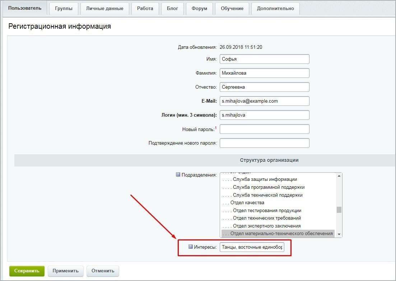
Task: Switch to Личные данные tab
Action: click(x=104, y=9)
